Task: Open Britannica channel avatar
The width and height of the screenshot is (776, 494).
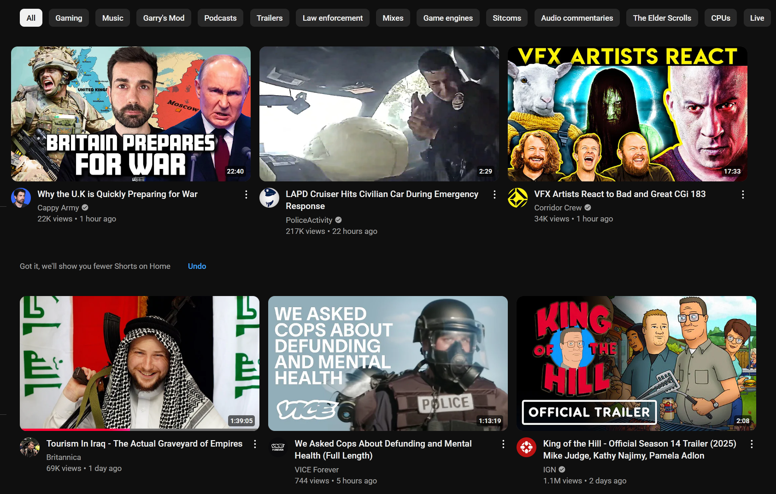Action: [29, 448]
